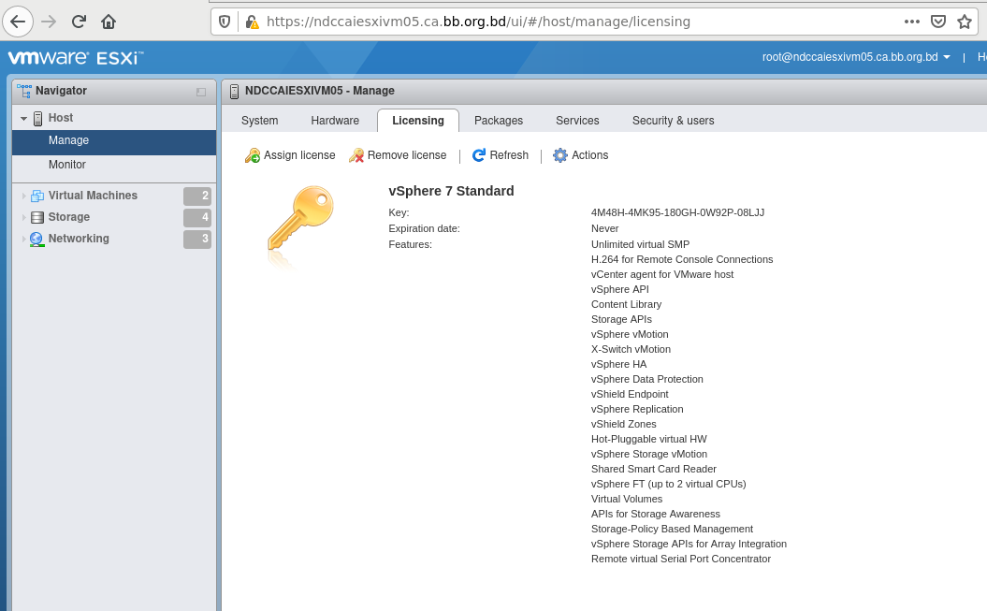Bookmark this page with the star icon
Screen dimensions: 987x611
point(965,22)
